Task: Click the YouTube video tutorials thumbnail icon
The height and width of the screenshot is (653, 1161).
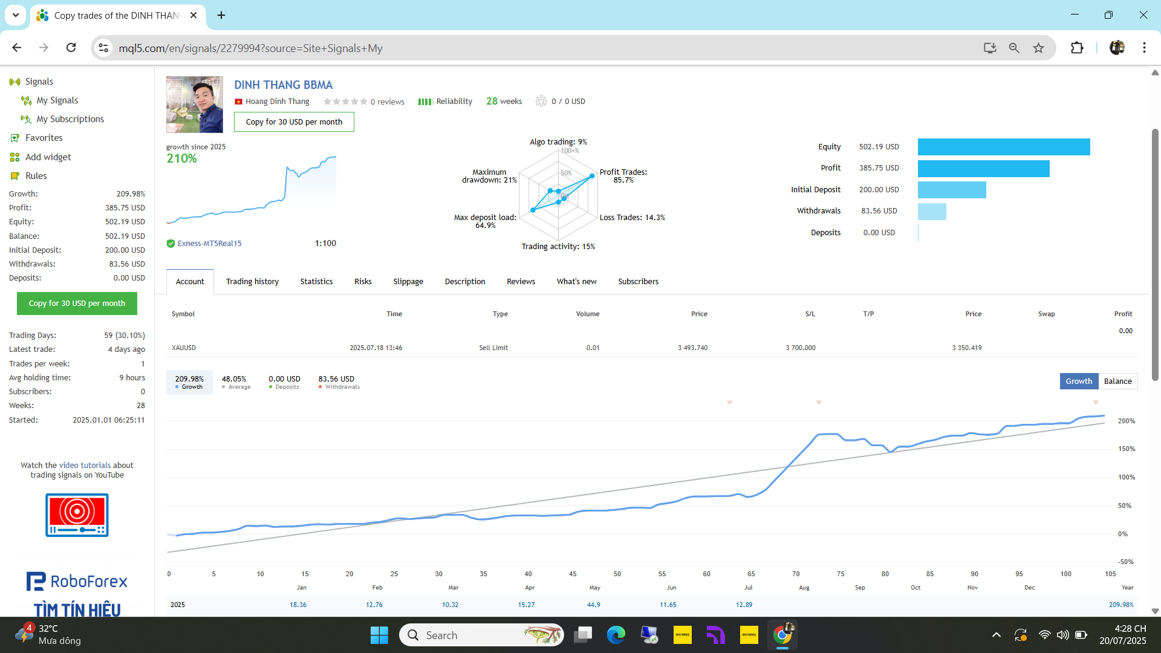Action: 77,515
